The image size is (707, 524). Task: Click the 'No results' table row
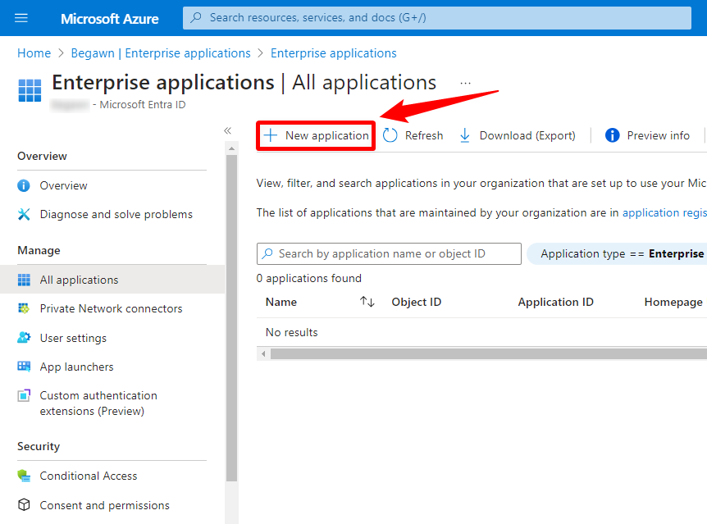point(481,332)
